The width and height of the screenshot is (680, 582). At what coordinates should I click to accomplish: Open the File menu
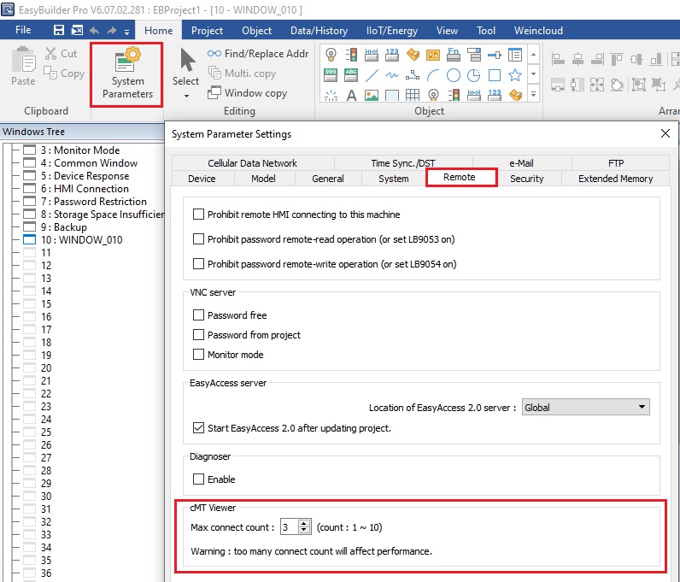23,30
